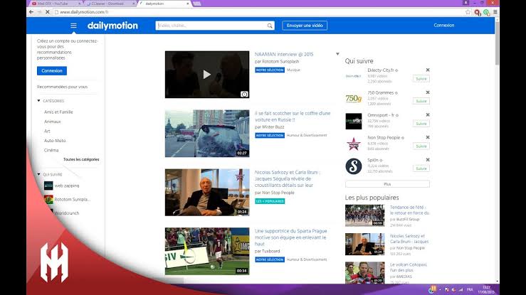Click the FRA language indicator in taskbar

click(470, 289)
